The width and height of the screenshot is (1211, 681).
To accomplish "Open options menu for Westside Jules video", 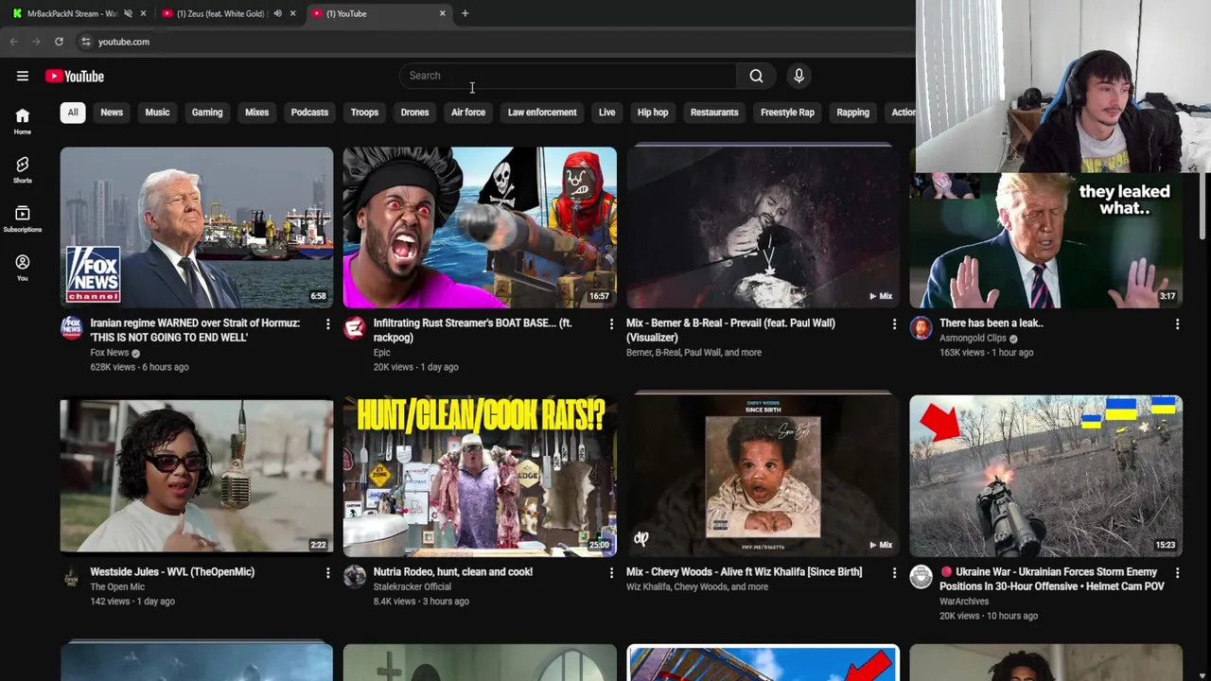I will click(327, 573).
